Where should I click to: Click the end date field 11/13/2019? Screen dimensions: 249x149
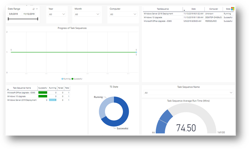point(29,14)
